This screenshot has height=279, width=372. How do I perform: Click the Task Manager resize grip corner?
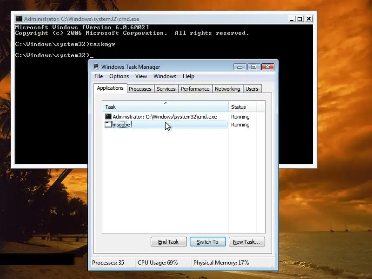click(x=273, y=265)
